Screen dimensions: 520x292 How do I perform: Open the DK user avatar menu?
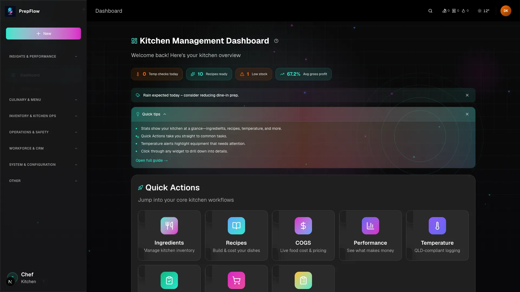(506, 11)
